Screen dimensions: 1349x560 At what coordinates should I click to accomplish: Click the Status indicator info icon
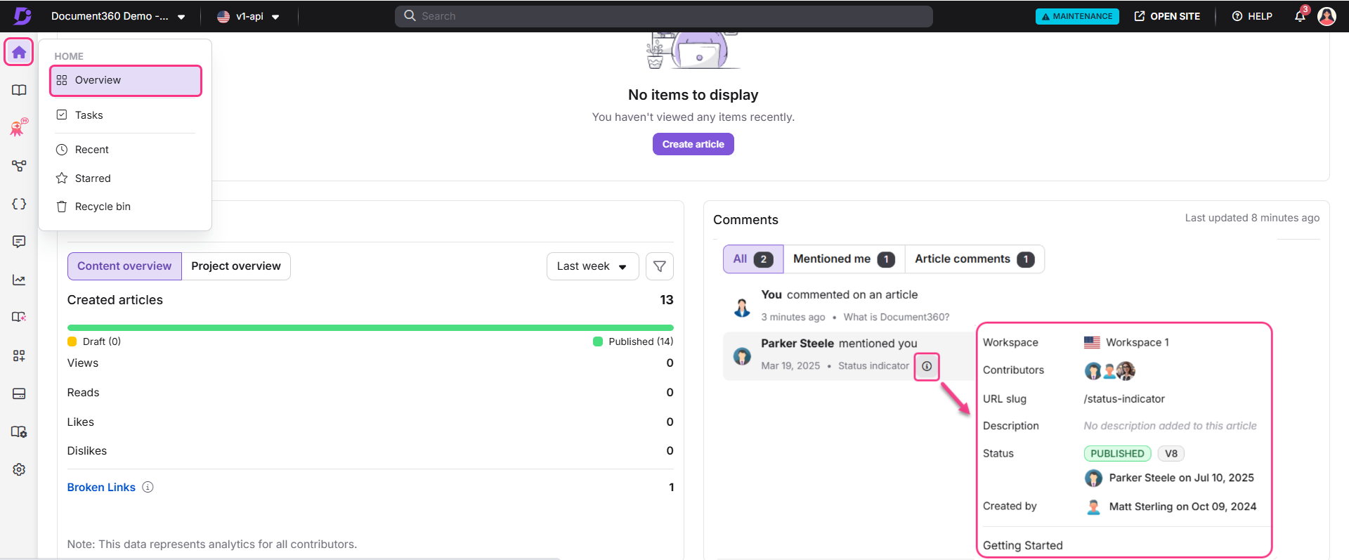927,366
